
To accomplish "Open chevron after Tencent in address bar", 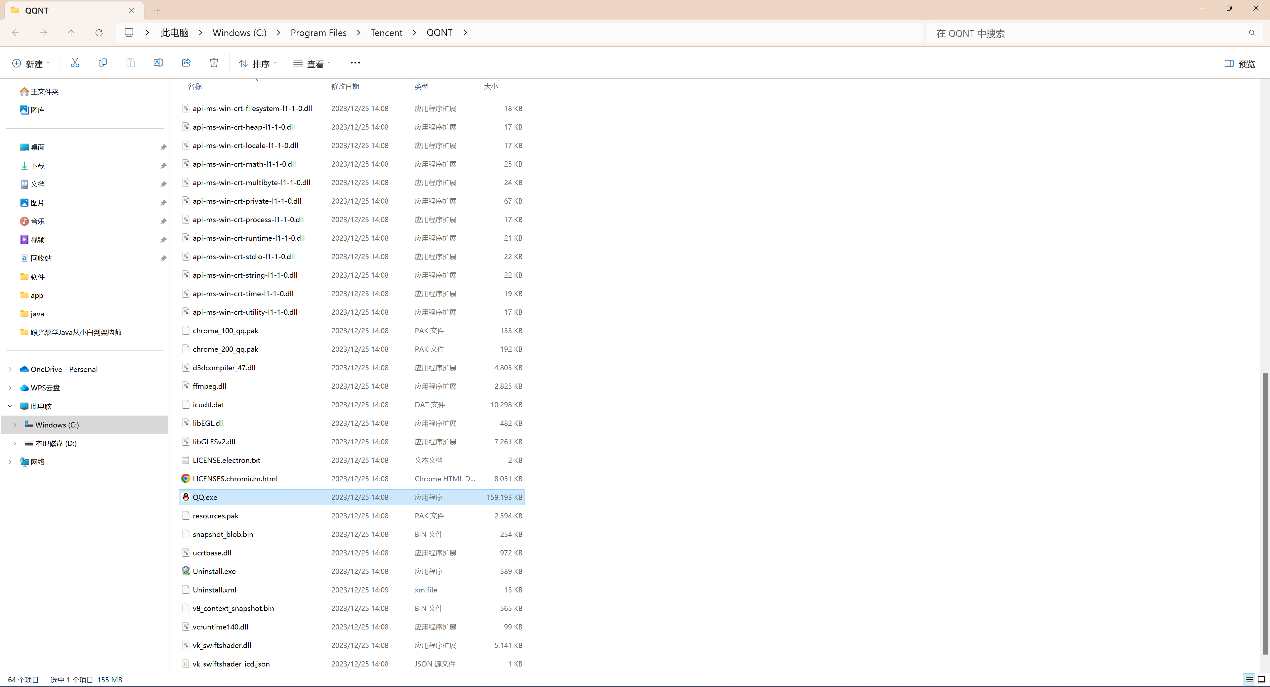I will pos(414,32).
